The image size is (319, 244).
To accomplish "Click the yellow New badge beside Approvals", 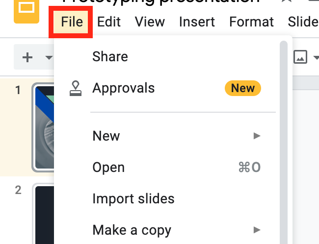I will tap(242, 88).
